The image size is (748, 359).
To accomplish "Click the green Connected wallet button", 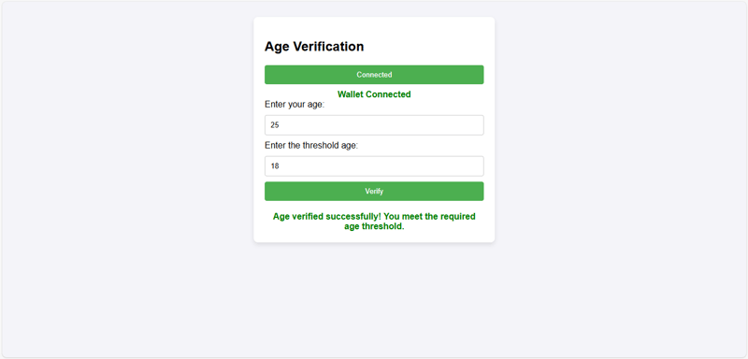I will click(x=374, y=75).
